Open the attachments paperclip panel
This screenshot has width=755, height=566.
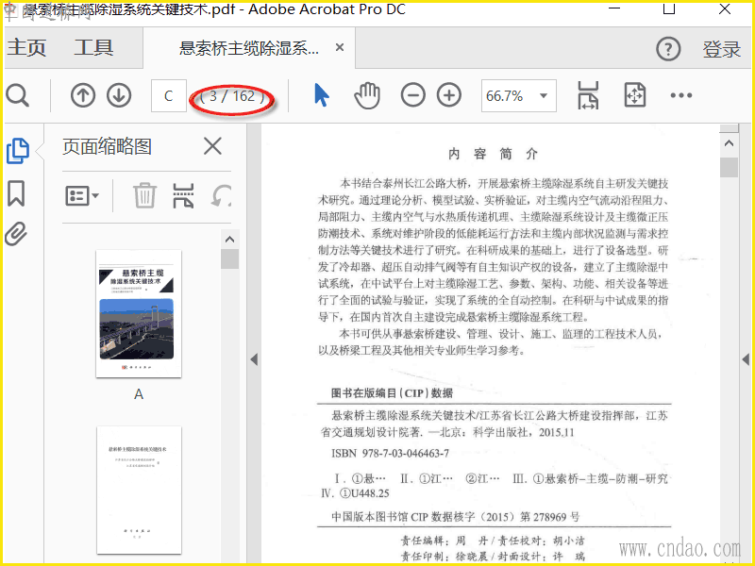pyautogui.click(x=16, y=234)
